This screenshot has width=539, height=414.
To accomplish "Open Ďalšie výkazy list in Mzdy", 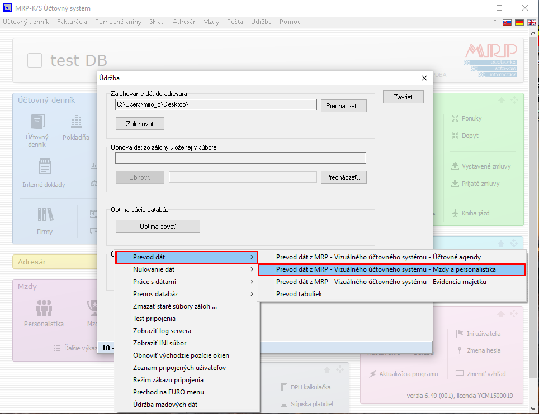I will [75, 348].
